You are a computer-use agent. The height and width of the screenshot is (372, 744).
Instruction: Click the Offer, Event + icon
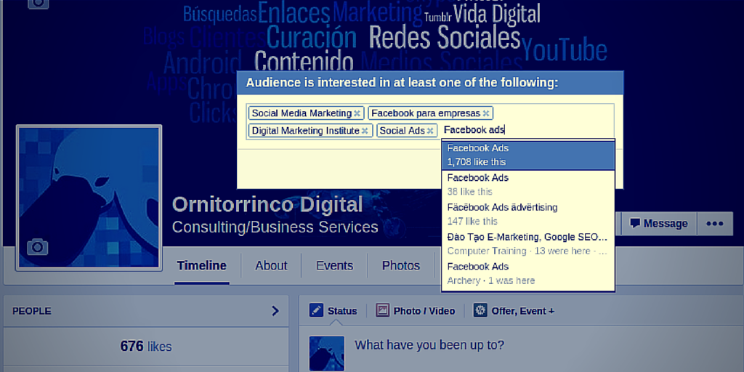(480, 310)
